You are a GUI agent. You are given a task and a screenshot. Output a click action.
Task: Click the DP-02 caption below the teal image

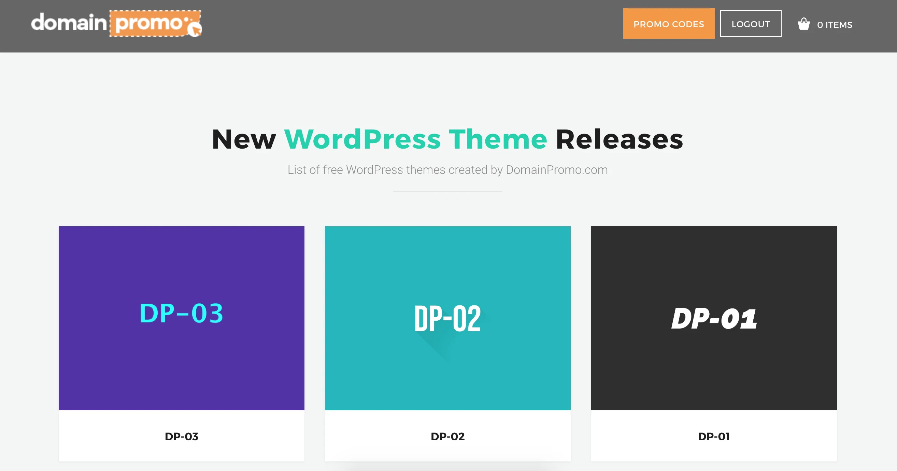[447, 437]
